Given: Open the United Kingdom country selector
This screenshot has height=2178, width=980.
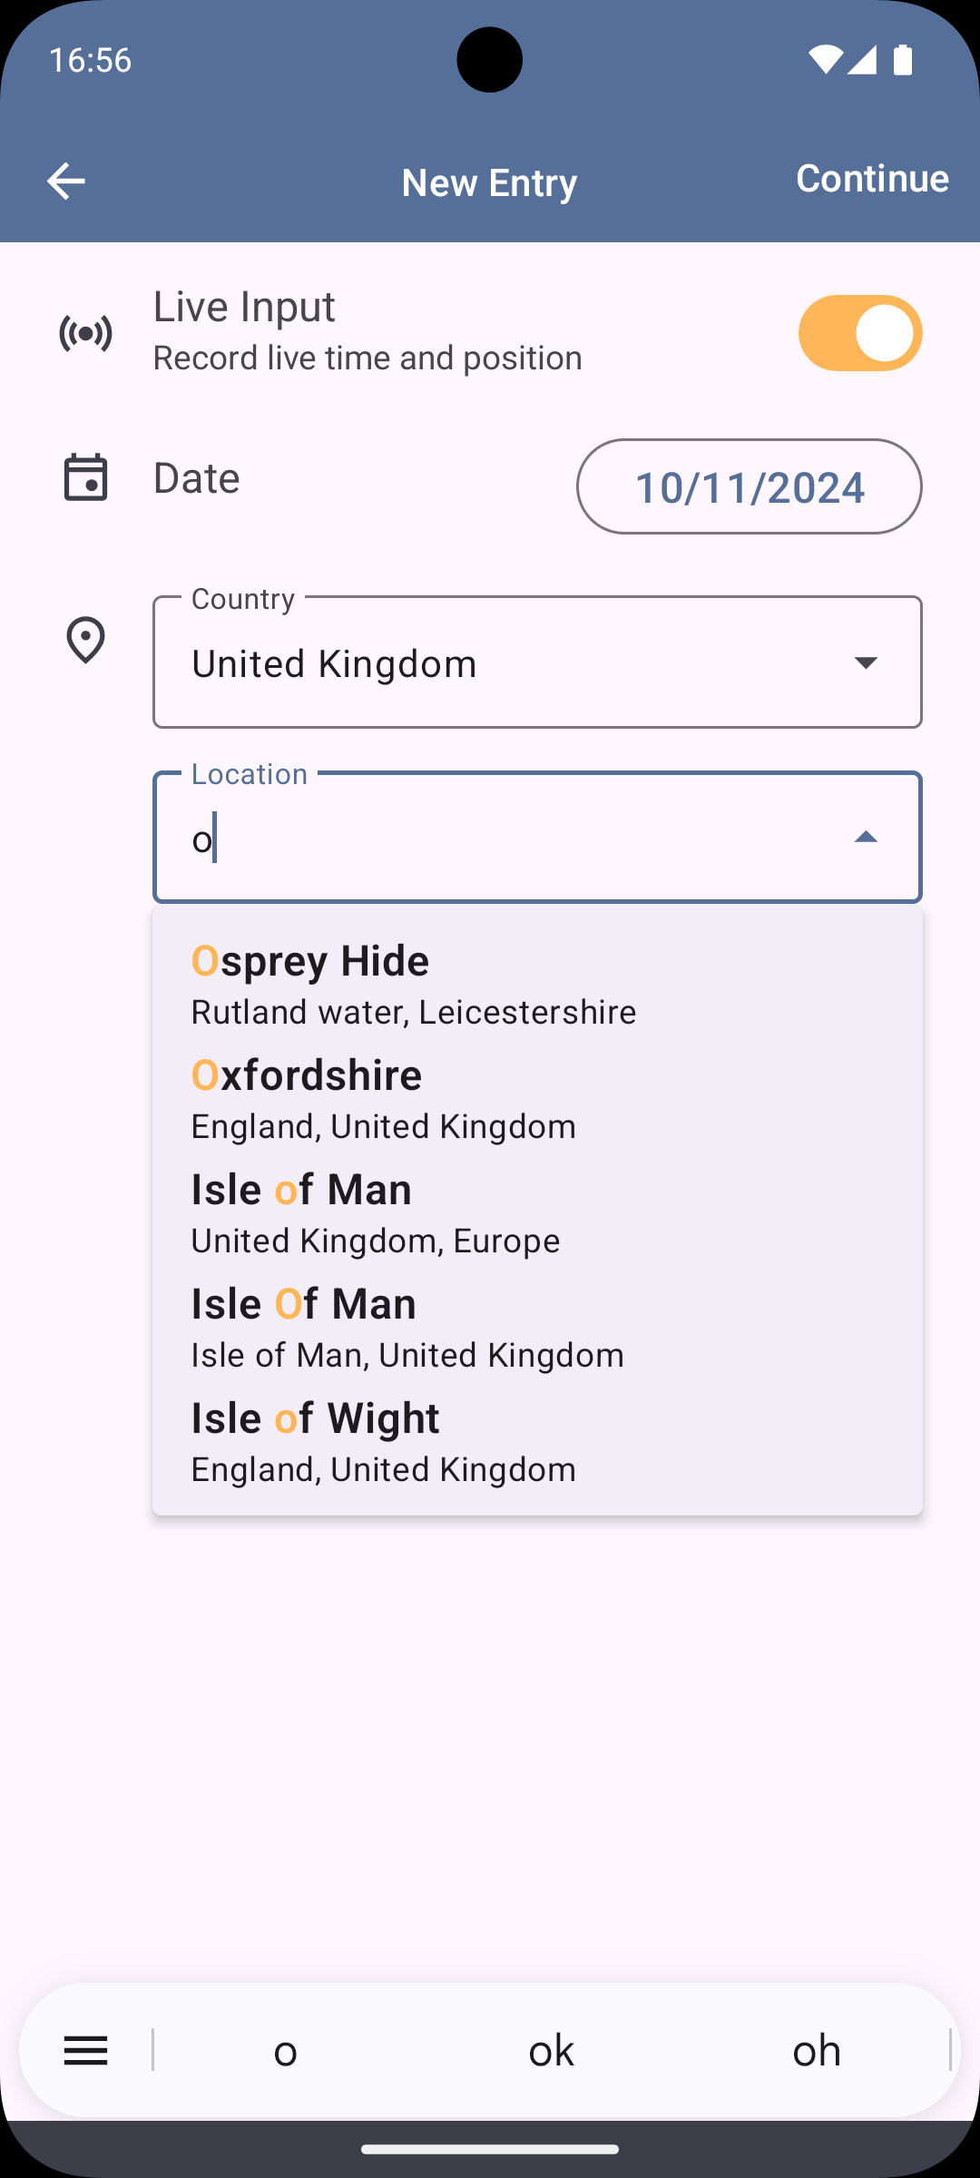Looking at the screenshot, I should tap(537, 662).
